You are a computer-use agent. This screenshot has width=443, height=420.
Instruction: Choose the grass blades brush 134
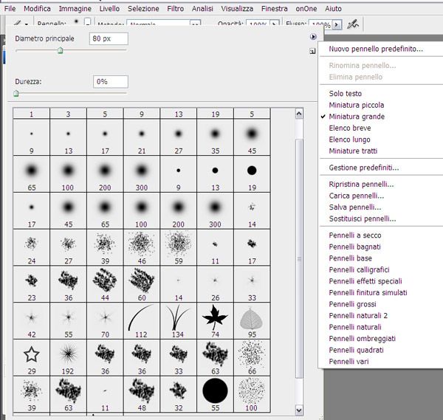pos(178,320)
